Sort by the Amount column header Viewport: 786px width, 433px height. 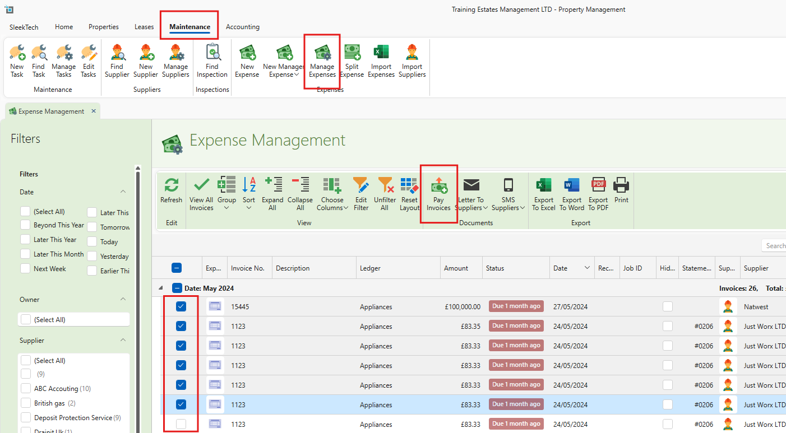456,268
